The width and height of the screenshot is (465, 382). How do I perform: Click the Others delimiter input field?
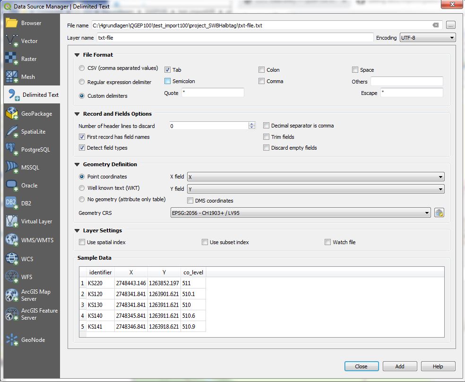[x=406, y=81]
